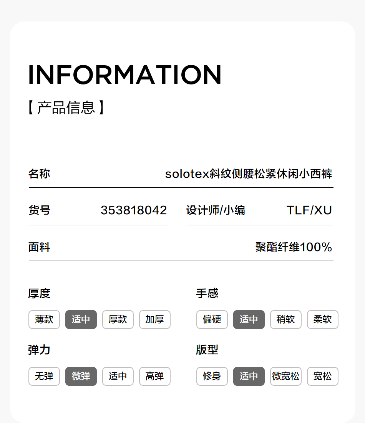Viewport: 365px width, 423px height.
Task: Select 宽松 fit option
Action: 322,376
